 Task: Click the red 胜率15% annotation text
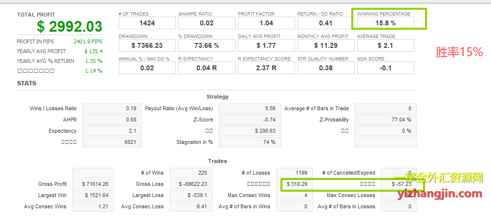(459, 52)
